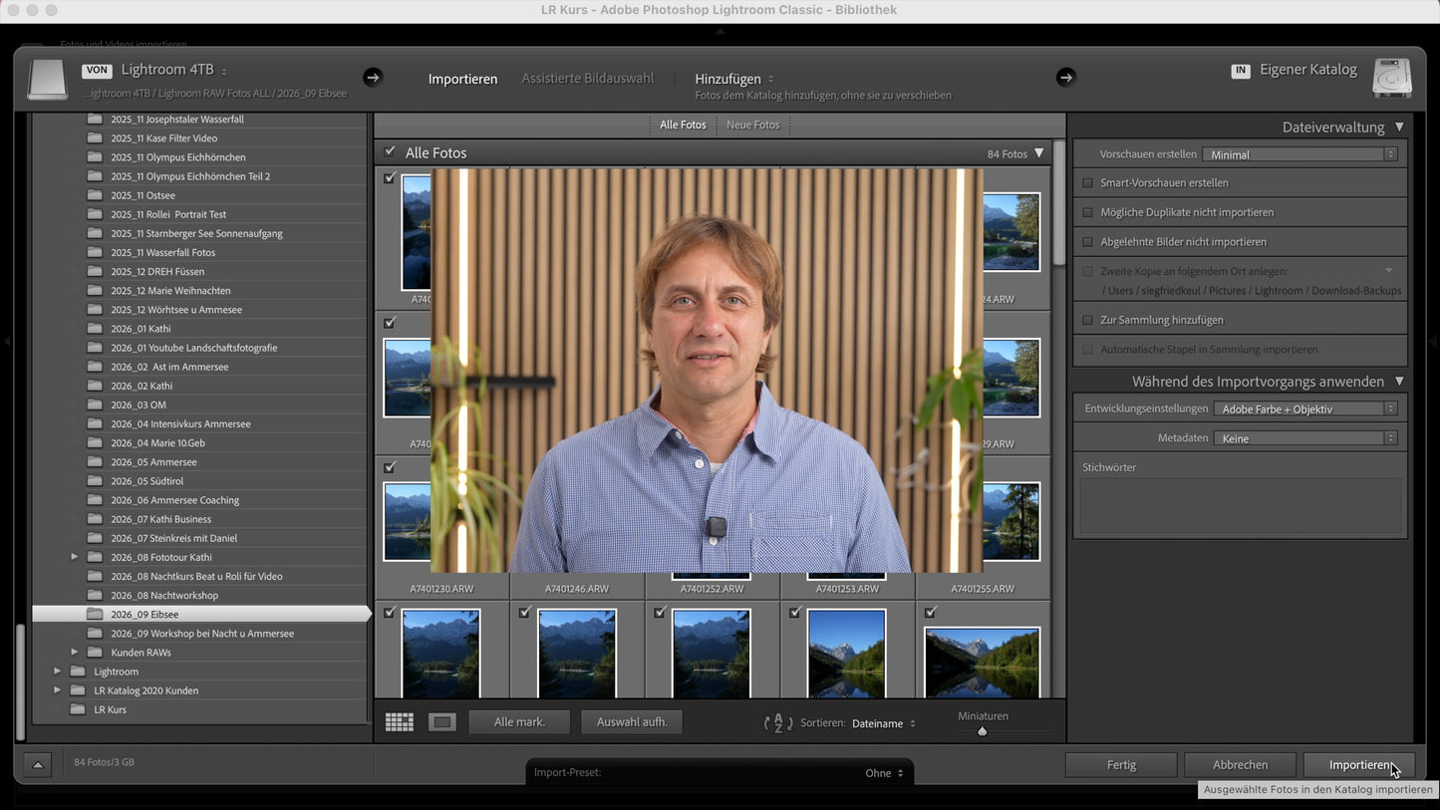The width and height of the screenshot is (1440, 810).
Task: Switch to grid view of thumbnails
Action: (x=400, y=722)
